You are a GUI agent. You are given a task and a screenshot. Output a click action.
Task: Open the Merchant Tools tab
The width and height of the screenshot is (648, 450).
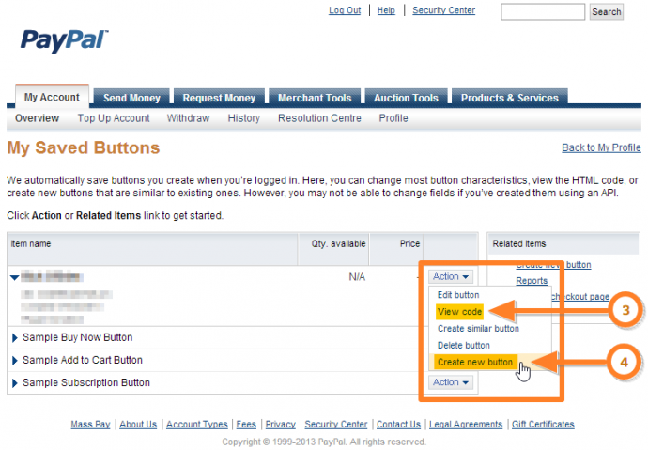point(315,98)
